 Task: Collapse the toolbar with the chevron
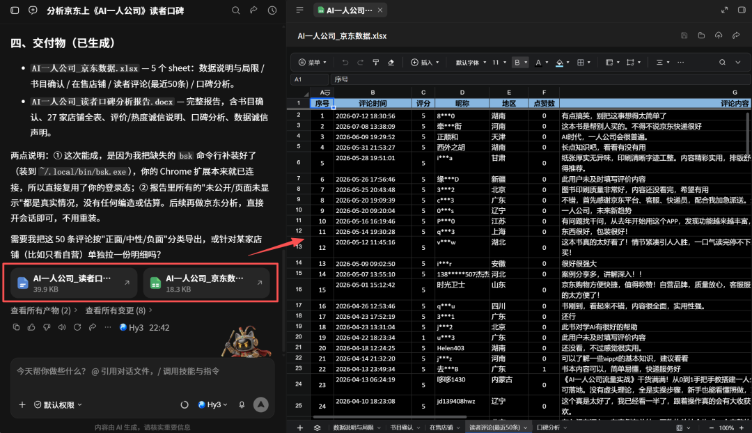pyautogui.click(x=738, y=63)
